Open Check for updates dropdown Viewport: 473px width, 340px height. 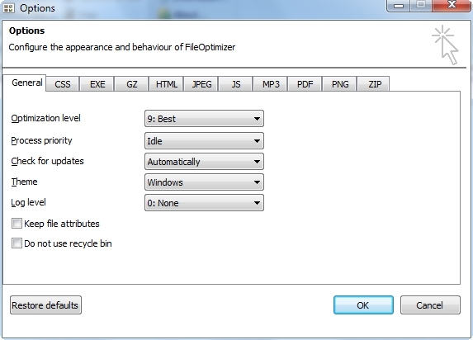204,162
